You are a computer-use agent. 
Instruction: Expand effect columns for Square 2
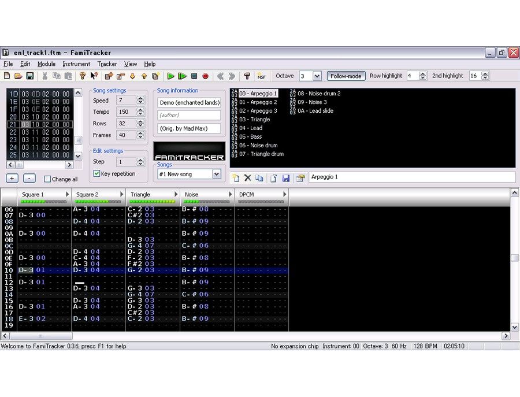(x=122, y=194)
